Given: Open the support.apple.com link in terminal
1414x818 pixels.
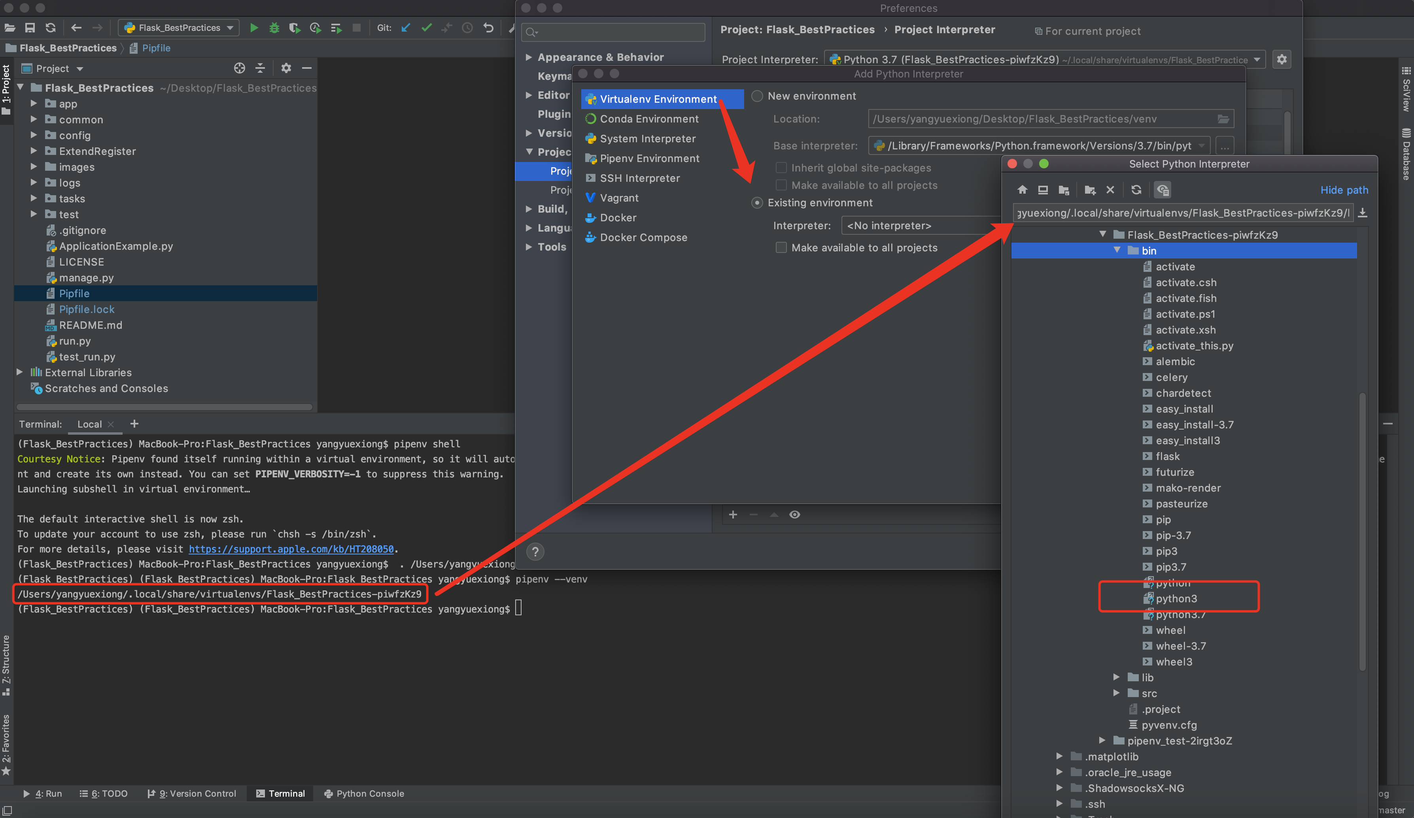Looking at the screenshot, I should tap(291, 549).
